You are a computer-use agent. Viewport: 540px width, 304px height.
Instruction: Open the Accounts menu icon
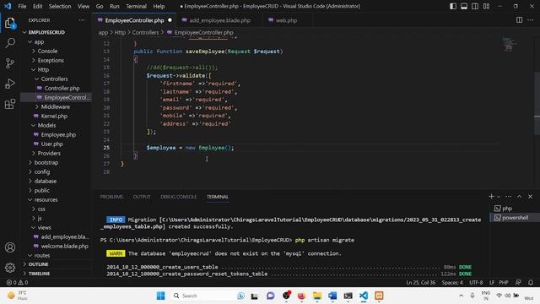click(10, 247)
